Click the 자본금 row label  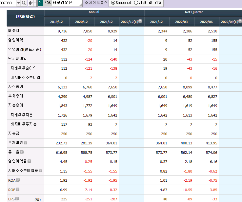[14, 133]
